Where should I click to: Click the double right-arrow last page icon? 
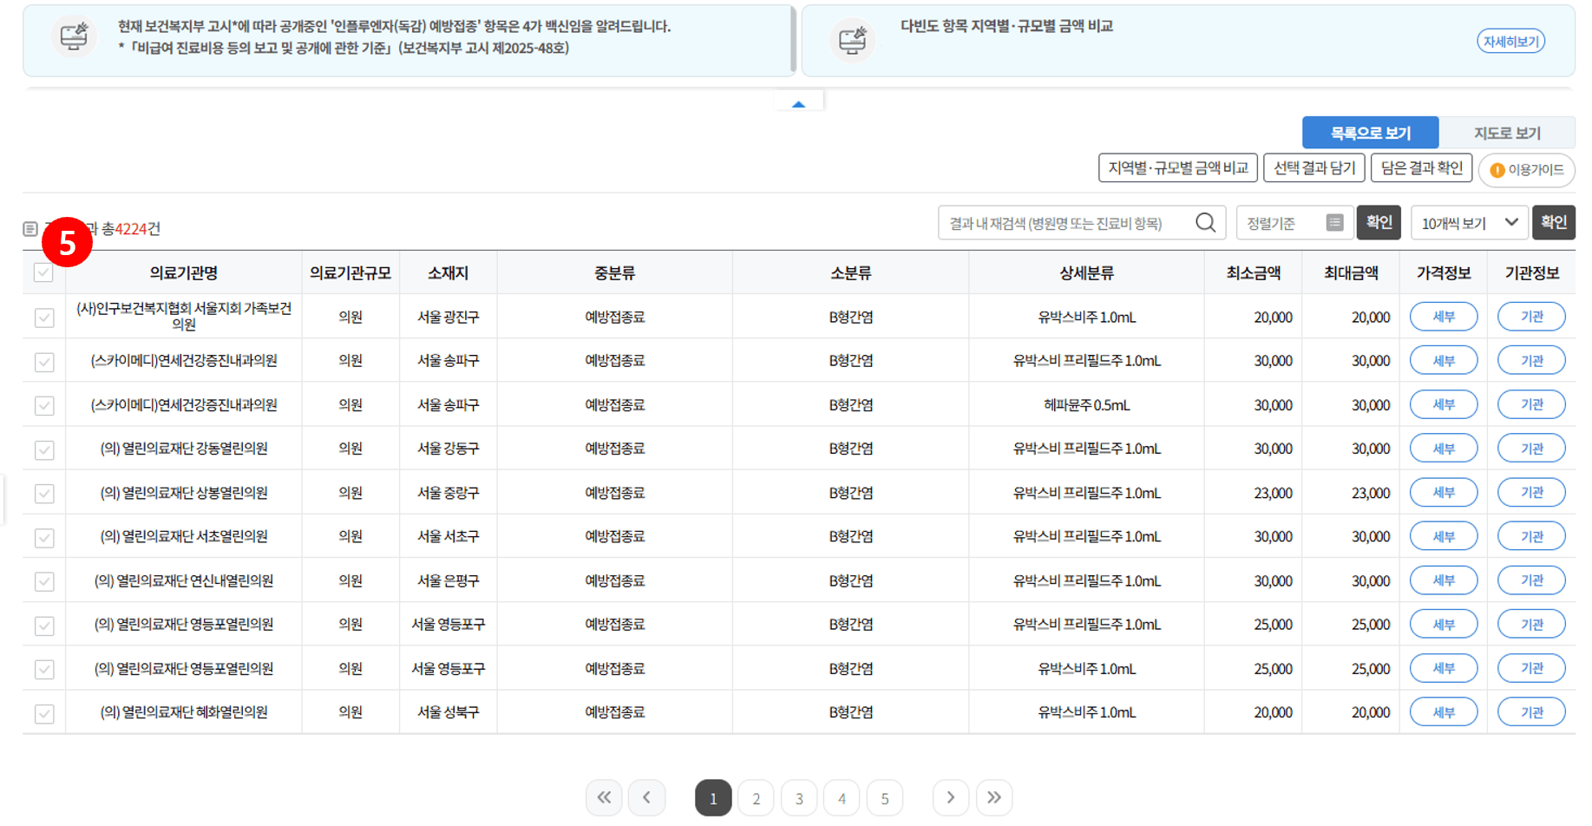pyautogui.click(x=994, y=797)
